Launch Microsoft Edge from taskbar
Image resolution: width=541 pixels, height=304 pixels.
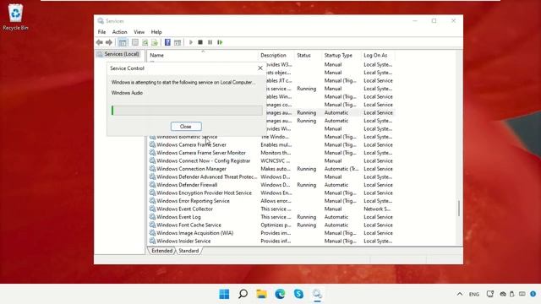280,294
